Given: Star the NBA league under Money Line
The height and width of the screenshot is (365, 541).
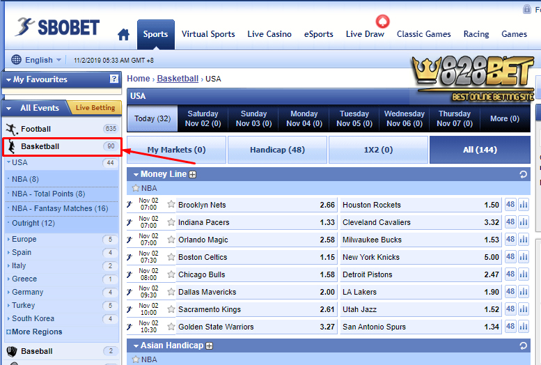Looking at the screenshot, I should (x=136, y=188).
